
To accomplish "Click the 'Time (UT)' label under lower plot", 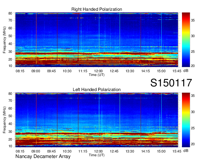I will (97, 155).
